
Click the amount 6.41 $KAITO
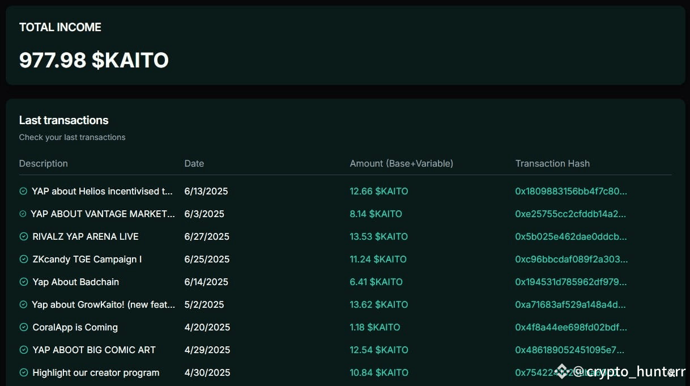(x=377, y=282)
